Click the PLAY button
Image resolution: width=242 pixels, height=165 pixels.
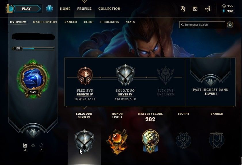(x=26, y=9)
